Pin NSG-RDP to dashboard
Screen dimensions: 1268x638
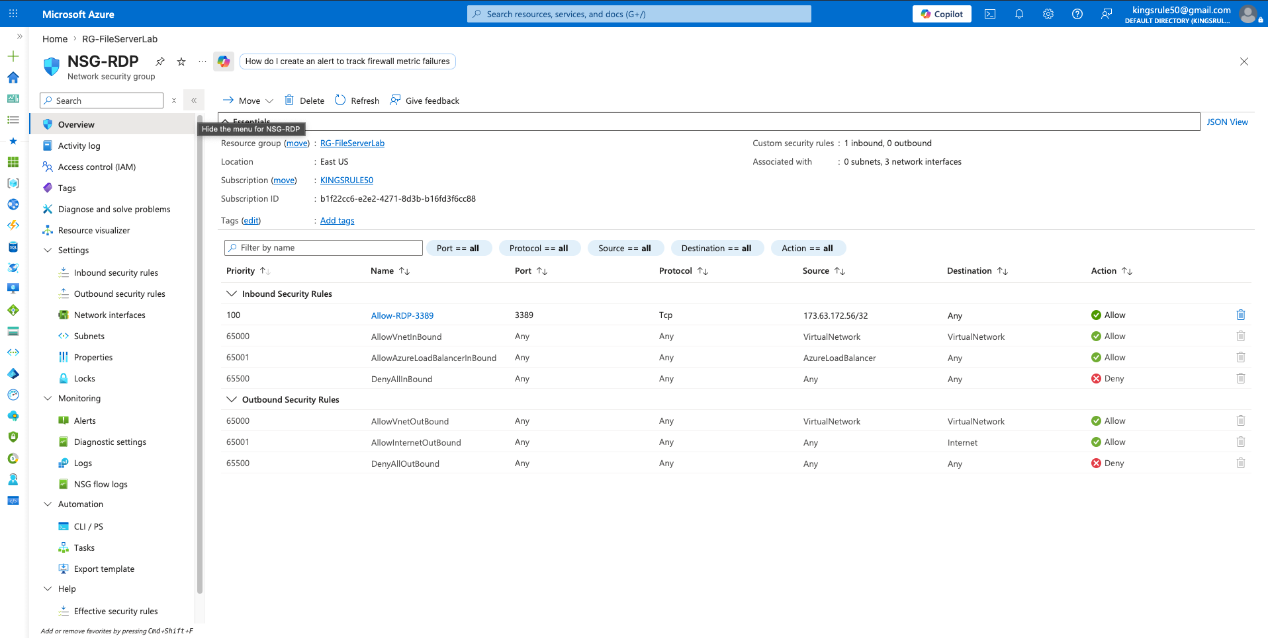pos(160,61)
